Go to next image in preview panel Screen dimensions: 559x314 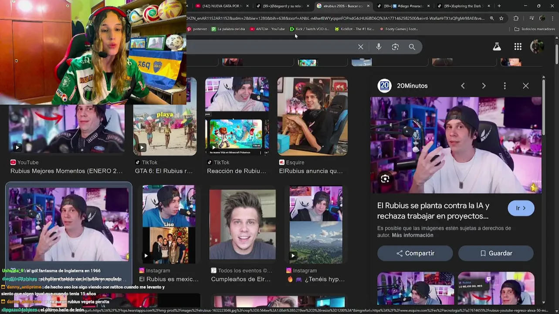pyautogui.click(x=484, y=86)
